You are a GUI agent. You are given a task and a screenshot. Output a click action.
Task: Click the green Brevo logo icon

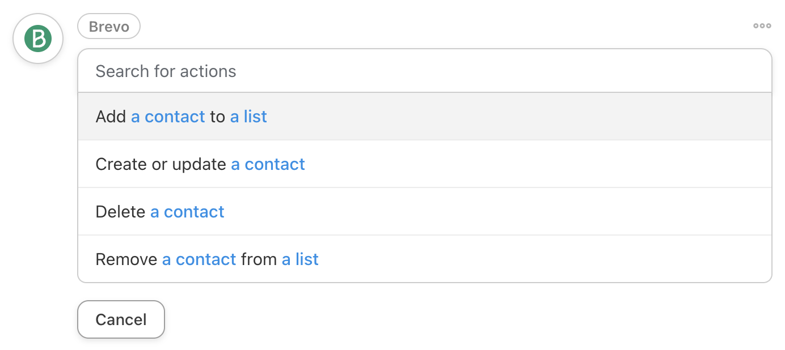(x=38, y=39)
